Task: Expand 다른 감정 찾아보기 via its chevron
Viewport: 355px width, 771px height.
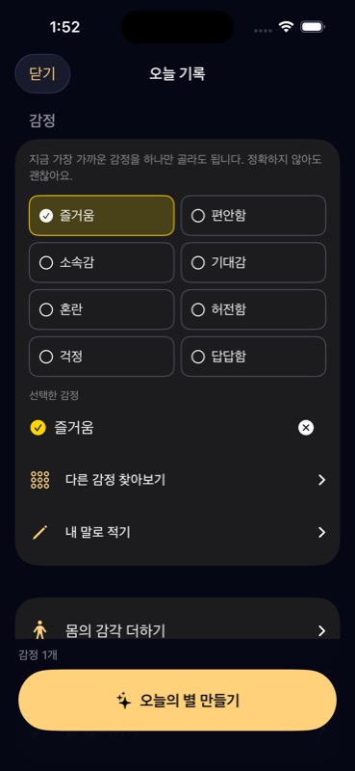Action: (x=321, y=480)
